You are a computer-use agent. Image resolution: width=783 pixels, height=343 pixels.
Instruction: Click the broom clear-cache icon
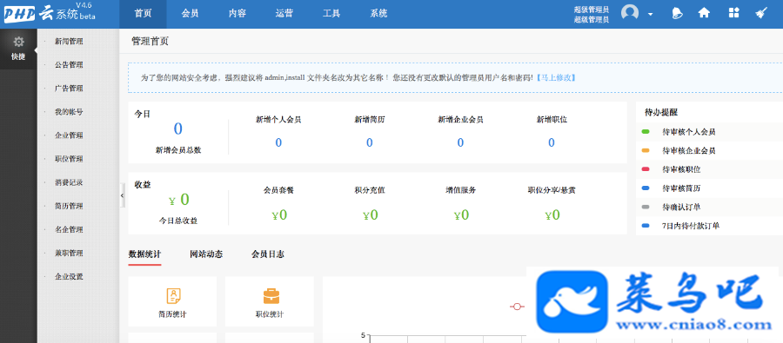[761, 13]
